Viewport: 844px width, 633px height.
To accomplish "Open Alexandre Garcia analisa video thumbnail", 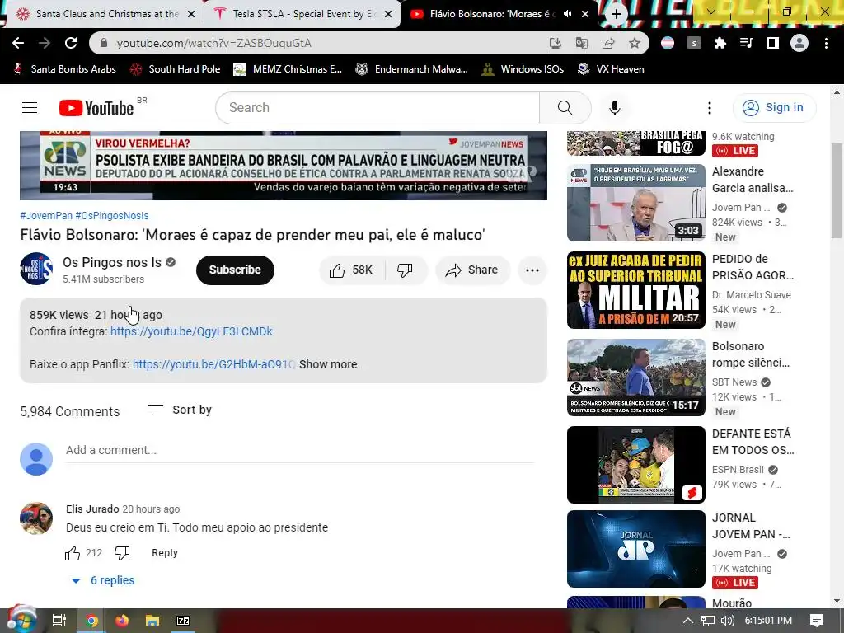I will (636, 203).
